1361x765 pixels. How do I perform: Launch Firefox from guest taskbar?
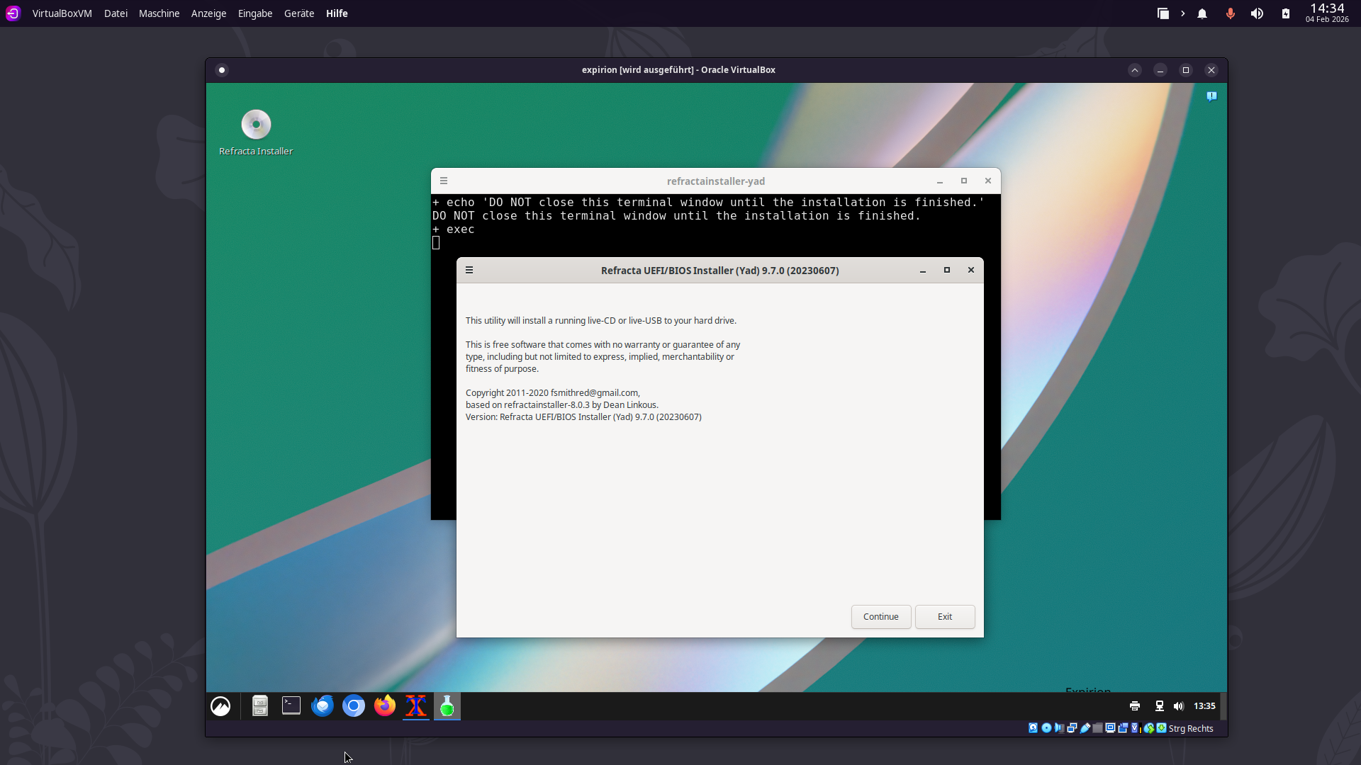385,705
